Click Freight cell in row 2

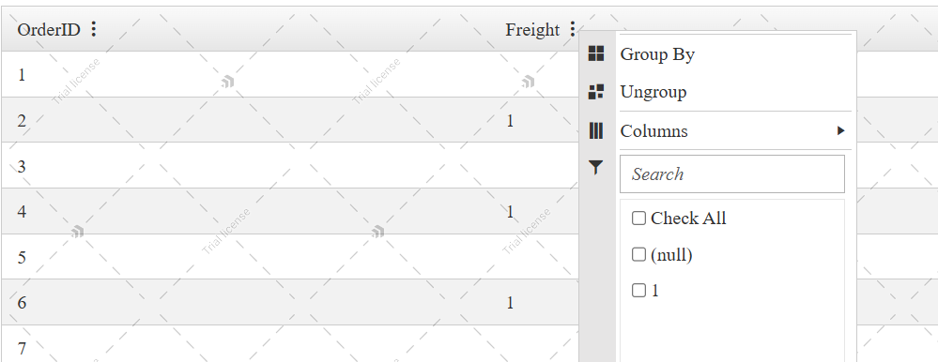[x=510, y=121]
